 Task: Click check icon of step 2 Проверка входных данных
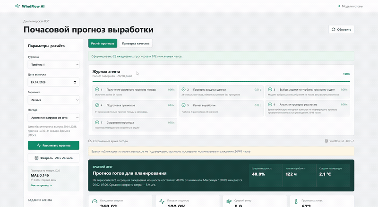183,89
